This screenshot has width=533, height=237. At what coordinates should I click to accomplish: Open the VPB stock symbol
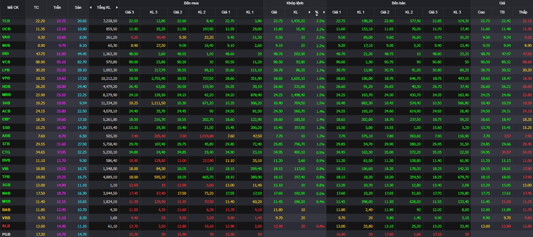click(6, 78)
